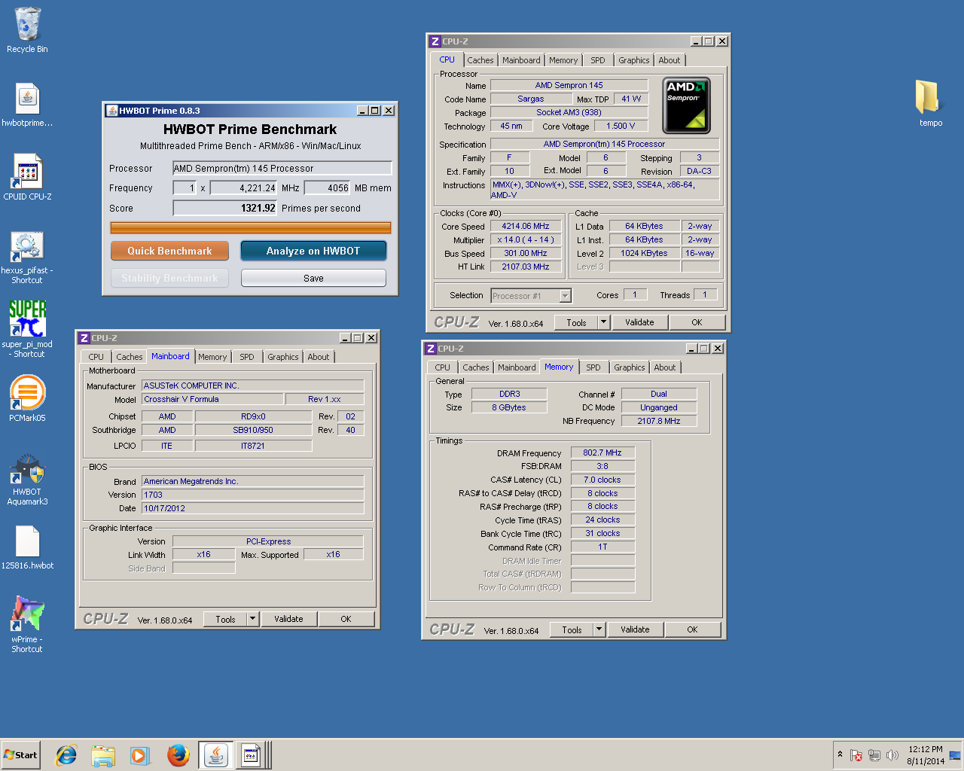
Task: Select the NB Frequency 2107.8 MHz value
Action: pyautogui.click(x=659, y=421)
